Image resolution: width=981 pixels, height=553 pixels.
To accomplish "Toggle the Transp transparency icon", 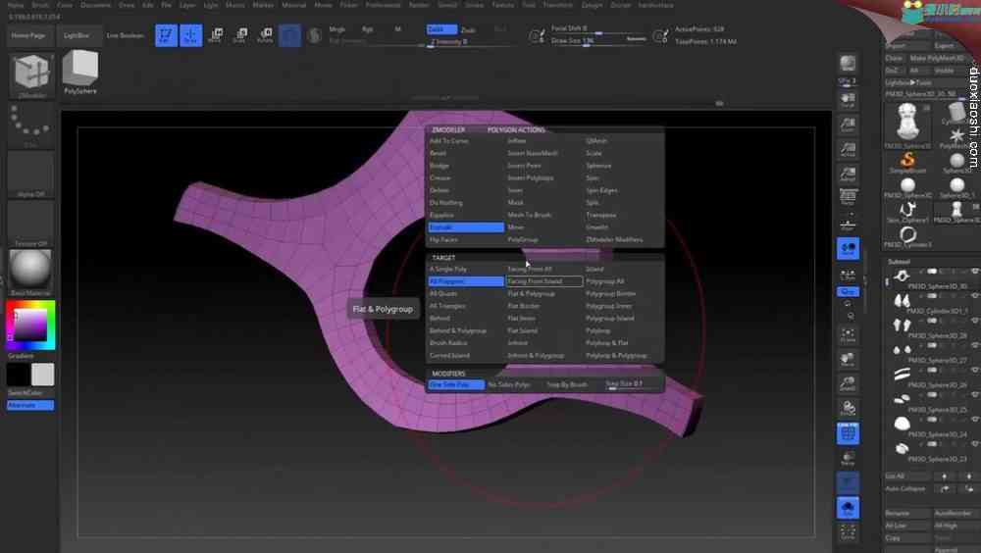I will point(848,458).
